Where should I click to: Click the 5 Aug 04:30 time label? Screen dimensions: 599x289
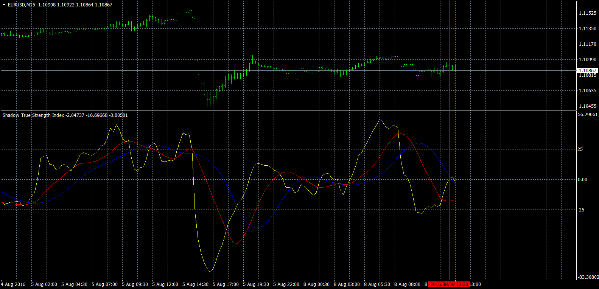tap(74, 284)
